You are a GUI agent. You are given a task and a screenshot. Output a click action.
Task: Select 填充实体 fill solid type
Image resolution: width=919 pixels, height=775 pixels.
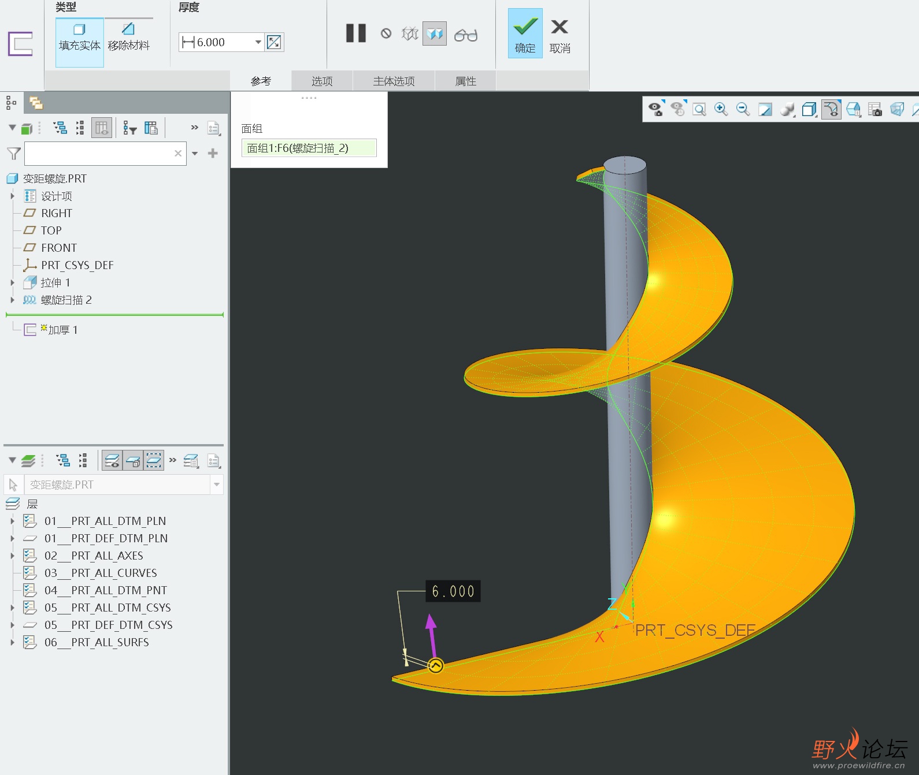[80, 42]
